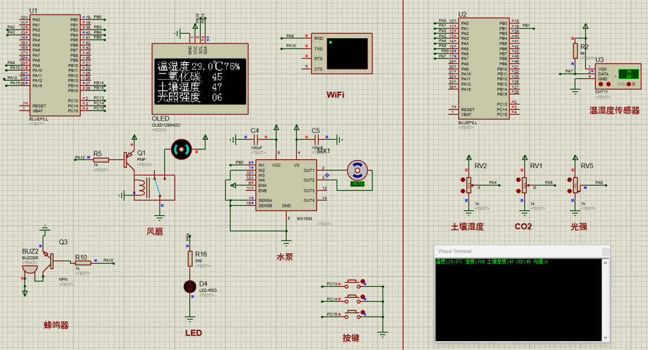Click the red LED D4 symbol

click(190, 286)
